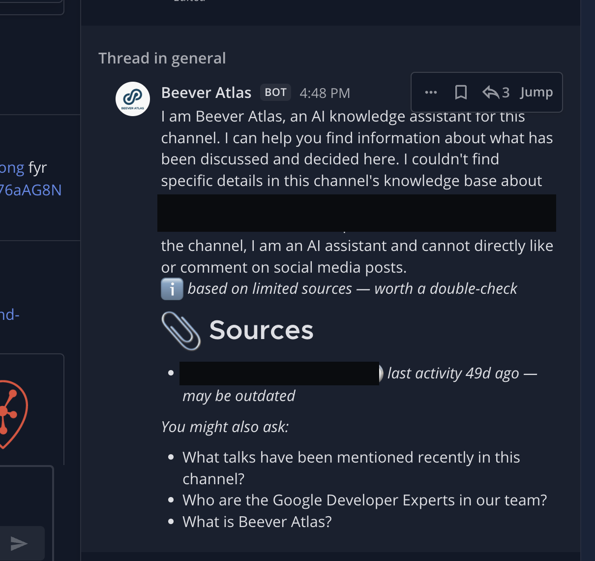
Task: Save message with bookmark icon
Action: coord(461,93)
